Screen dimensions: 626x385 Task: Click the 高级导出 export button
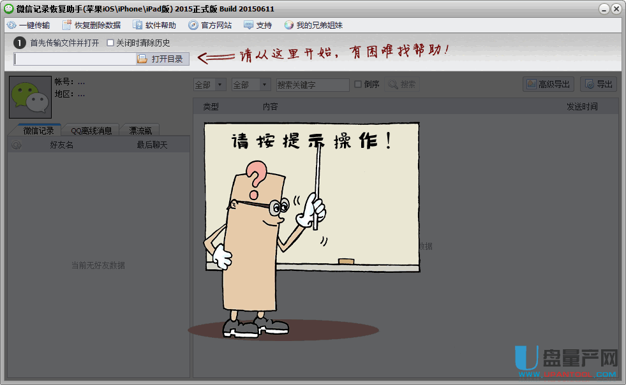click(x=548, y=84)
